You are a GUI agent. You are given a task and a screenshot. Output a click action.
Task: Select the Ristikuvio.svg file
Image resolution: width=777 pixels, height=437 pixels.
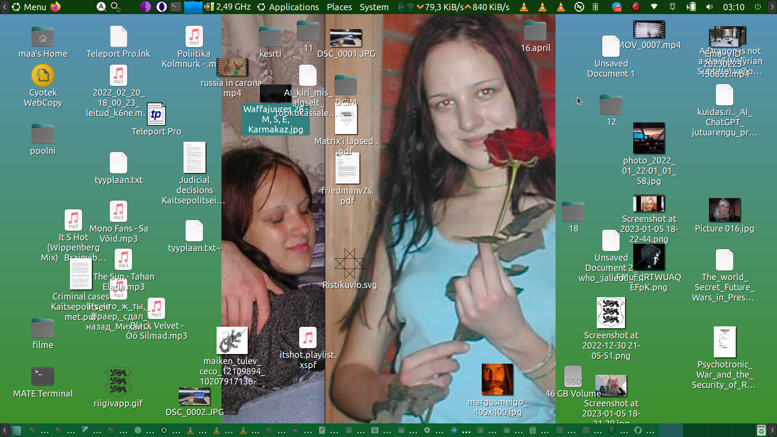click(350, 269)
